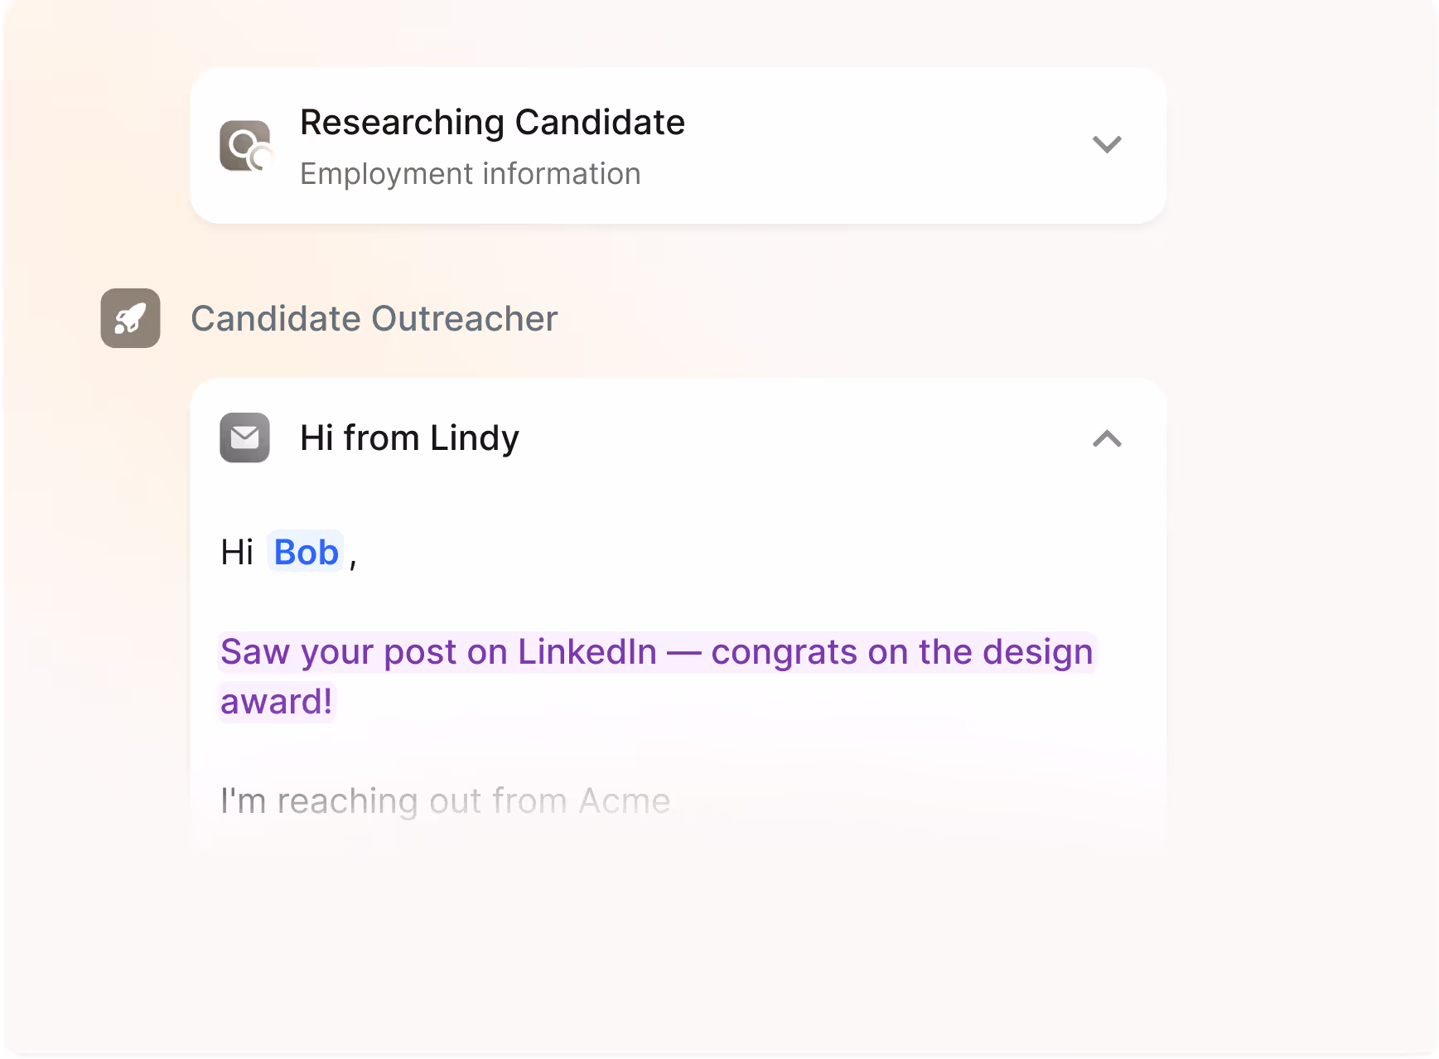Click the Researching Candidate search icon

tap(245, 146)
